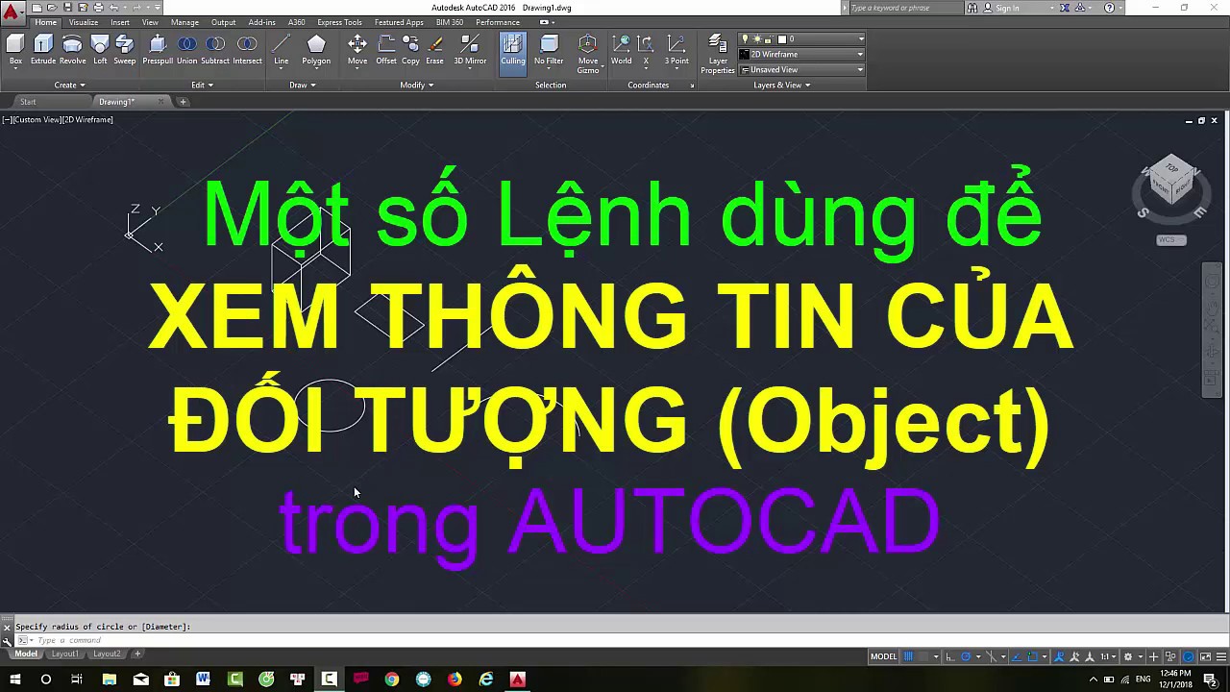Expand the Draw panel
The width and height of the screenshot is (1230, 692).
pyautogui.click(x=303, y=85)
